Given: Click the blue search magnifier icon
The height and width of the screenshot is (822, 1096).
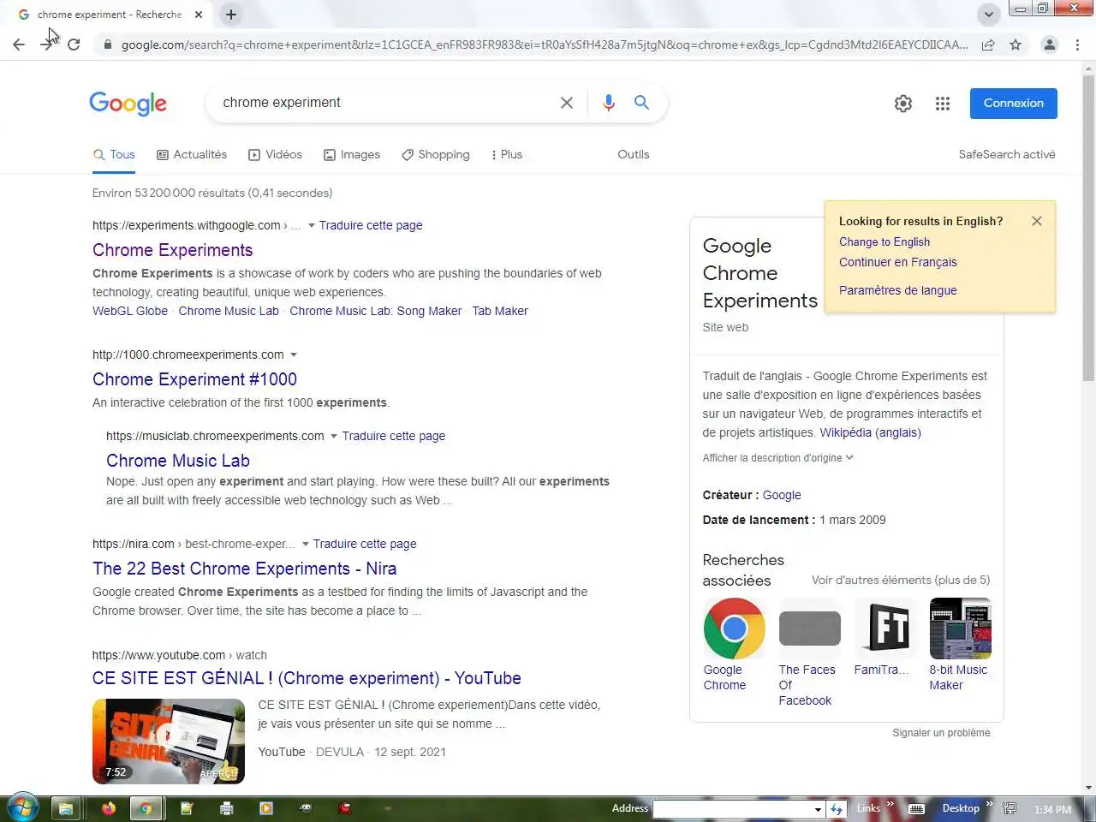Looking at the screenshot, I should [x=641, y=103].
